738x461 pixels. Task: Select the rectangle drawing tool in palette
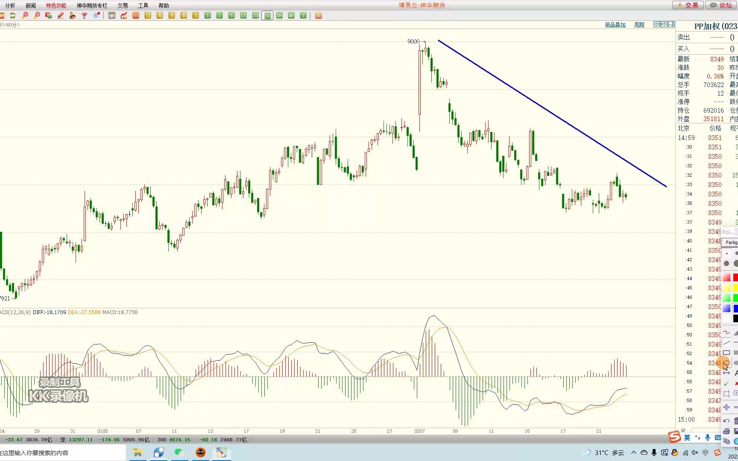tap(726, 353)
